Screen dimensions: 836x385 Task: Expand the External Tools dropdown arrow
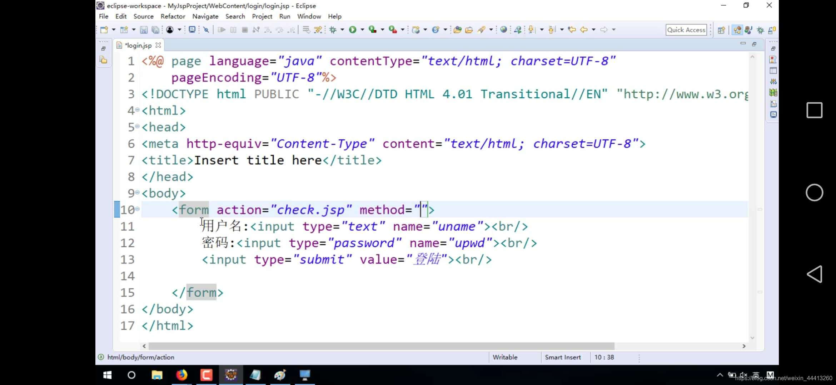click(x=403, y=30)
